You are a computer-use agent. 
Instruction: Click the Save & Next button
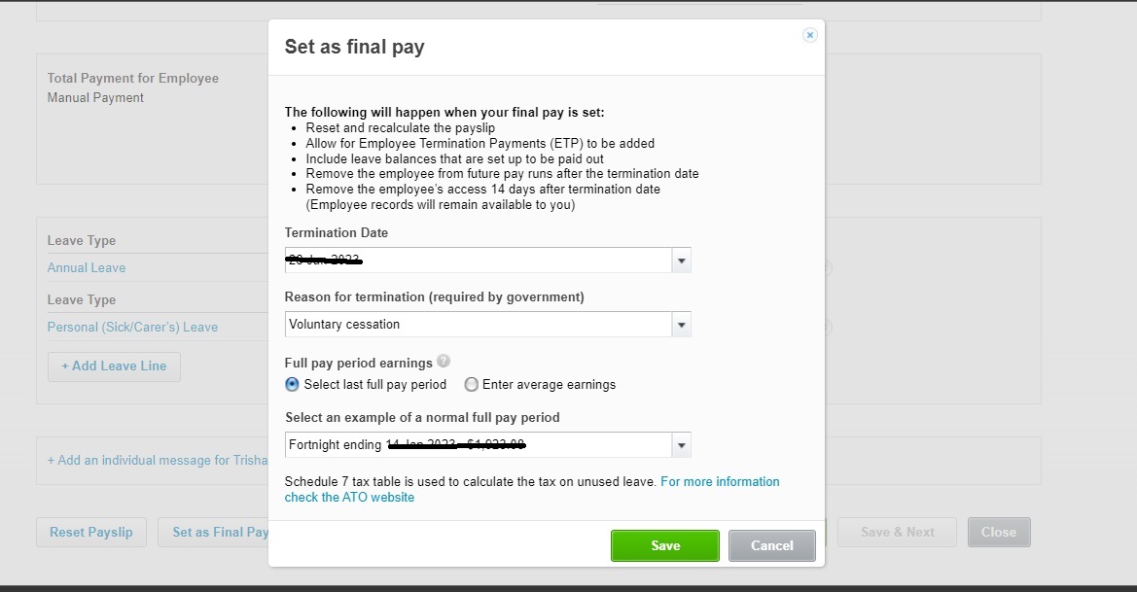(898, 532)
